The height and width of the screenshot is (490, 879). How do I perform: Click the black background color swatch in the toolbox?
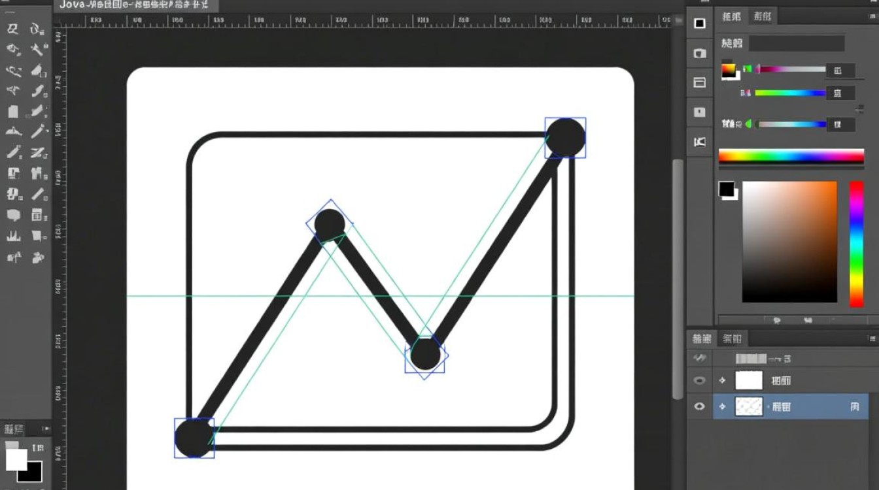30,472
